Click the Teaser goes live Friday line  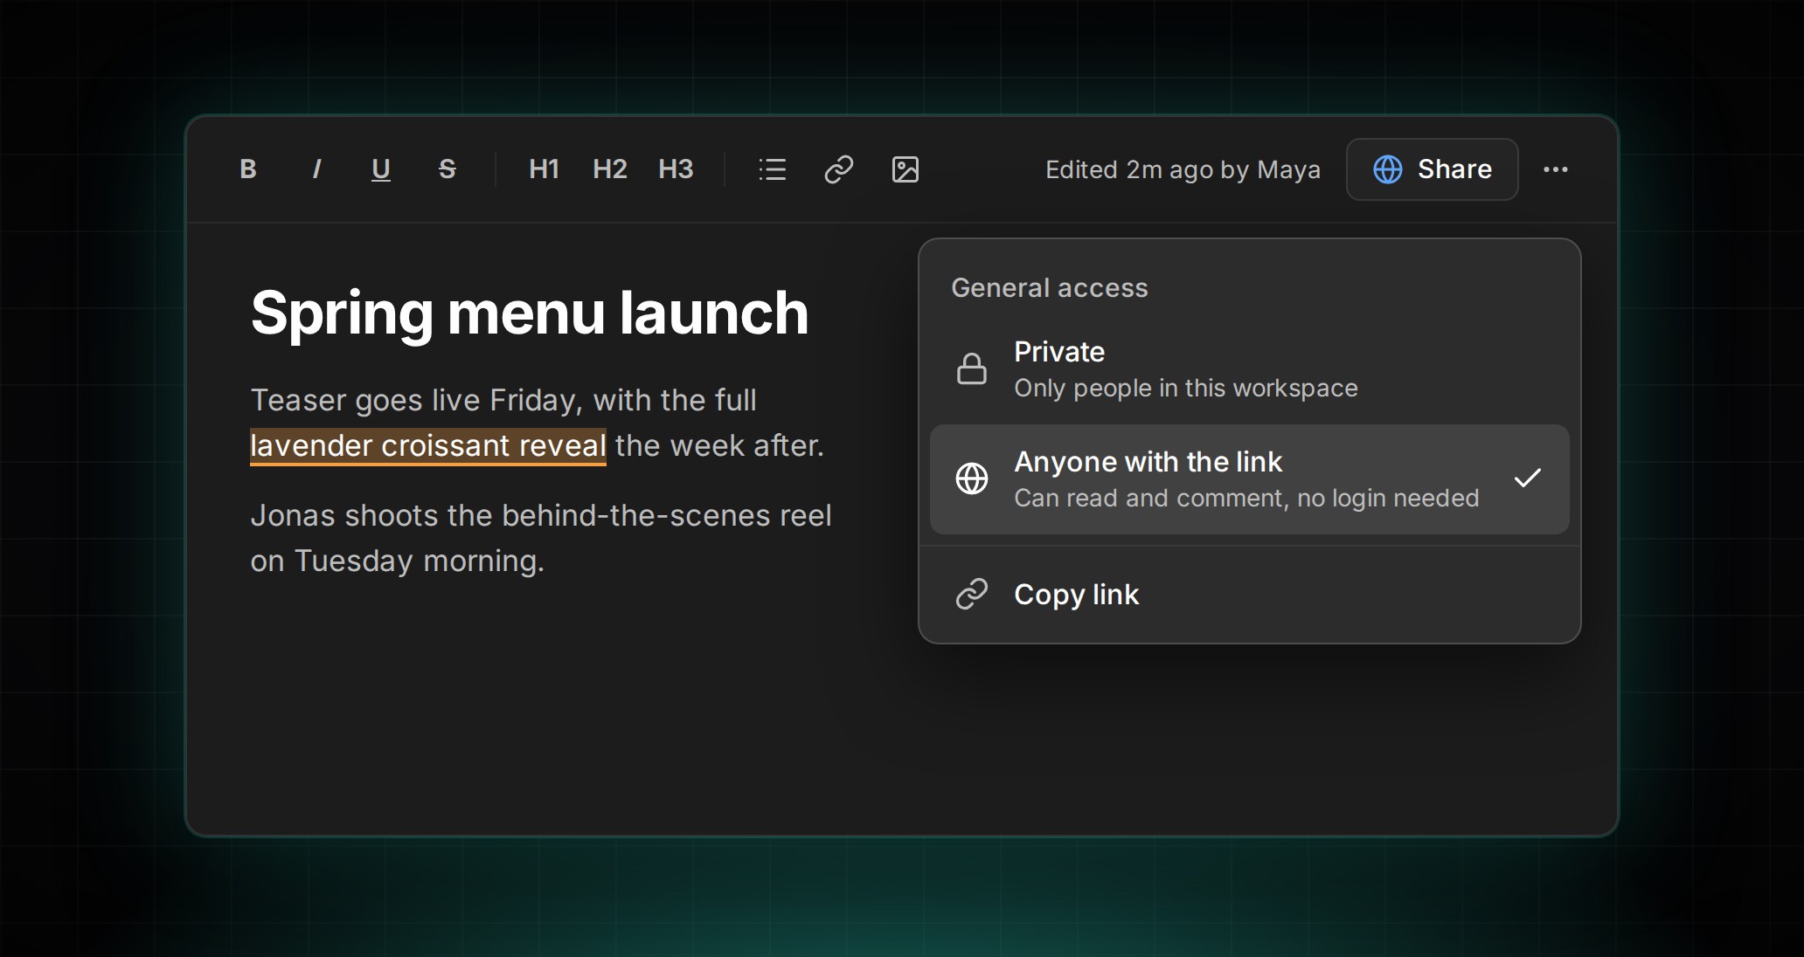pos(503,400)
